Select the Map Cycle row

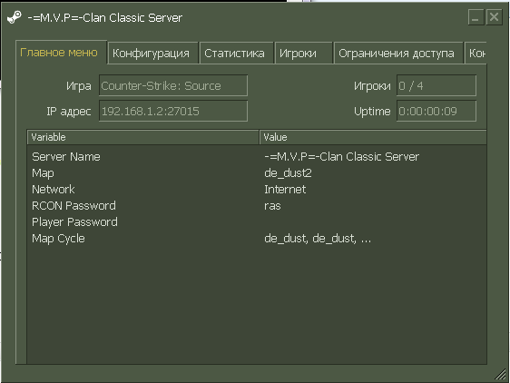tap(257, 239)
